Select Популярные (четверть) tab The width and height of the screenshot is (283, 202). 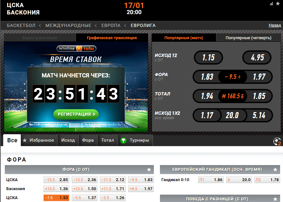(248, 38)
